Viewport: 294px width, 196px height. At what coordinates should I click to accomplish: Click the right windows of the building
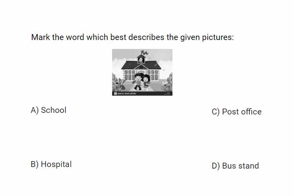coord(152,75)
